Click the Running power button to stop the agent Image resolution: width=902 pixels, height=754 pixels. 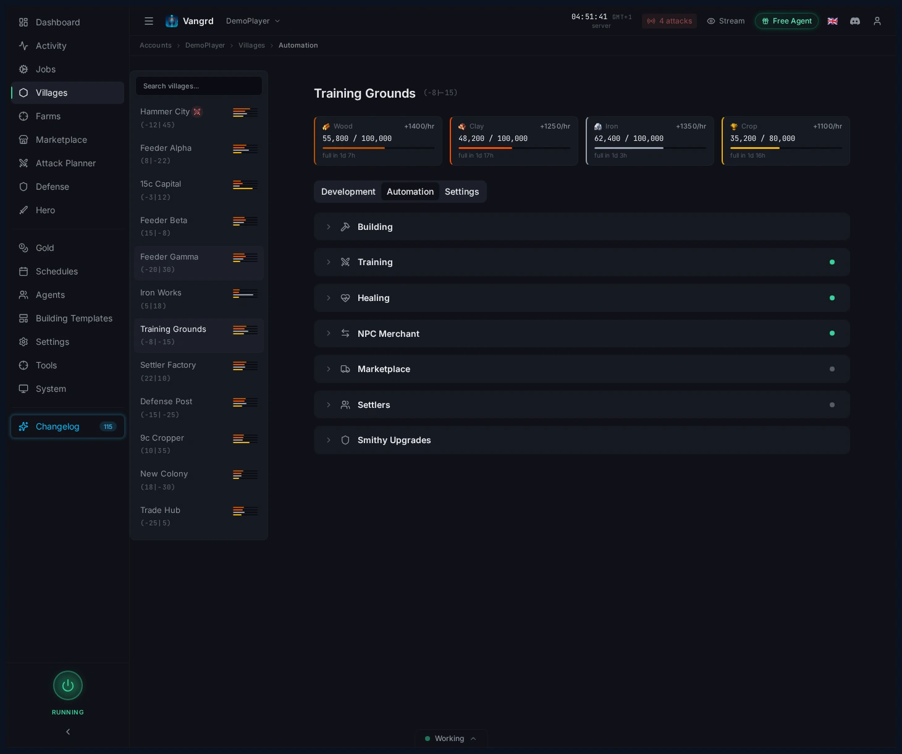(x=68, y=685)
